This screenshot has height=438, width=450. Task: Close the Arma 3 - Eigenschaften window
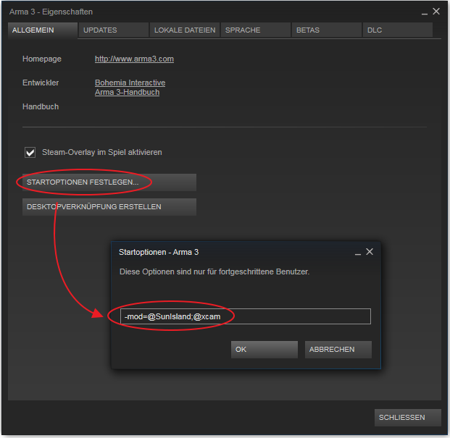click(436, 12)
